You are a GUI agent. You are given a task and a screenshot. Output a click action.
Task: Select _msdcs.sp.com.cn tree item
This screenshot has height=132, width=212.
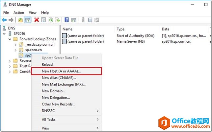(40, 45)
